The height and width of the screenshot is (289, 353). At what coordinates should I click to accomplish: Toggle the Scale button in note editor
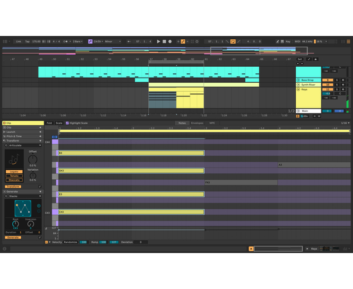coord(59,123)
